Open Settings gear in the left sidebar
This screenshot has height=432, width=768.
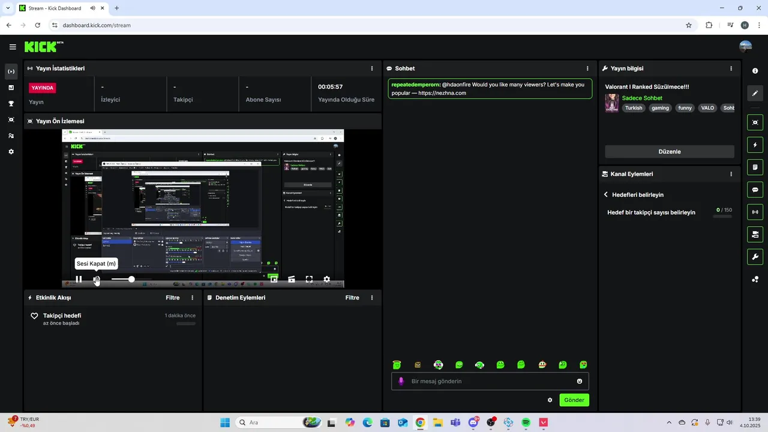click(11, 152)
